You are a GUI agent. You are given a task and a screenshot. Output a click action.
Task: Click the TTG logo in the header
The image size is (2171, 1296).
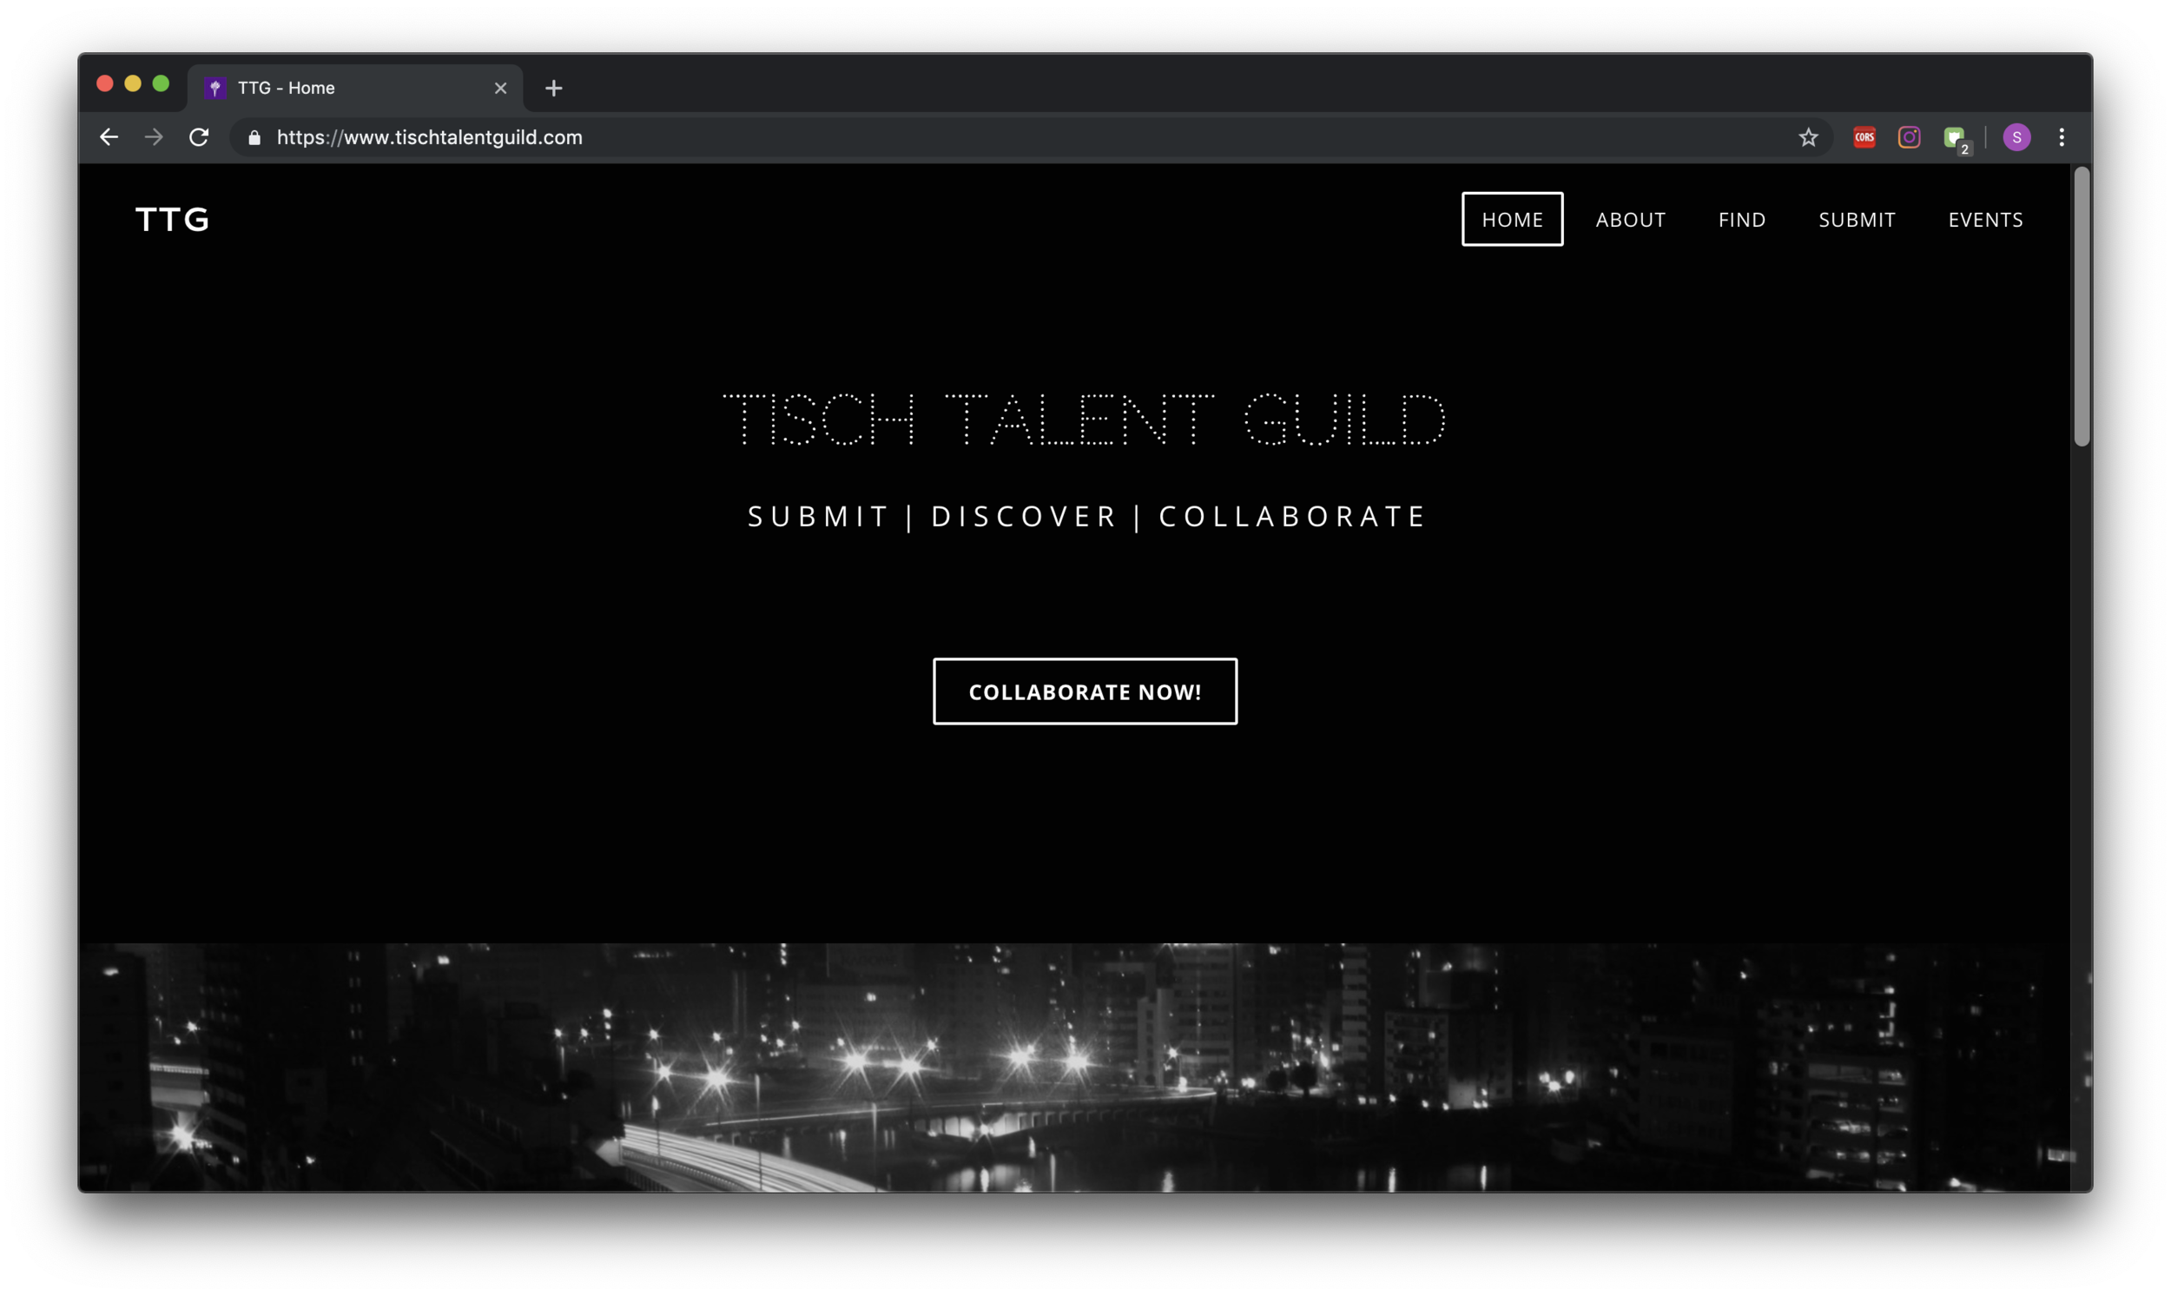[x=172, y=219]
